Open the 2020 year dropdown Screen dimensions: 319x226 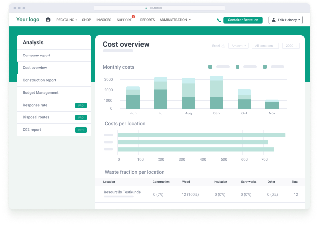point(291,46)
